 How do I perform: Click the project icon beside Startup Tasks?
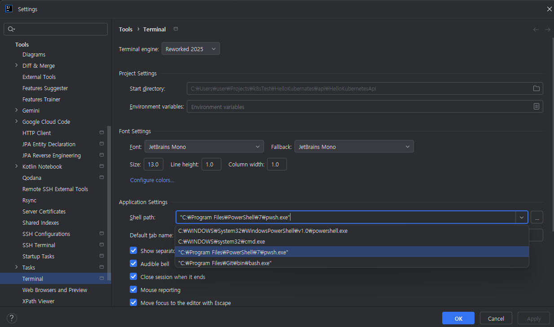tap(101, 256)
